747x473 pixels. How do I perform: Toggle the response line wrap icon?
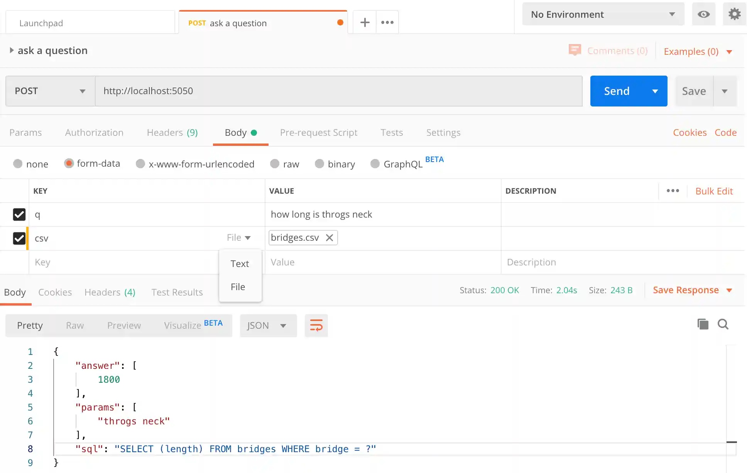pyautogui.click(x=316, y=325)
